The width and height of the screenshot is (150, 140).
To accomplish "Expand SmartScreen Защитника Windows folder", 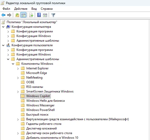I will click(18, 92).
